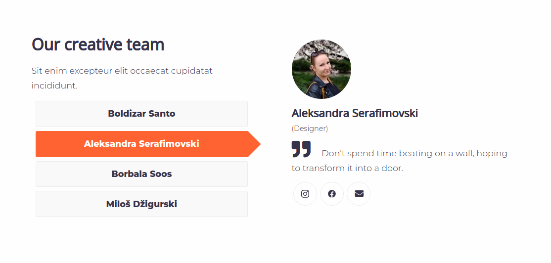
Task: Switch to the Borbala Soos tab
Action: click(141, 174)
